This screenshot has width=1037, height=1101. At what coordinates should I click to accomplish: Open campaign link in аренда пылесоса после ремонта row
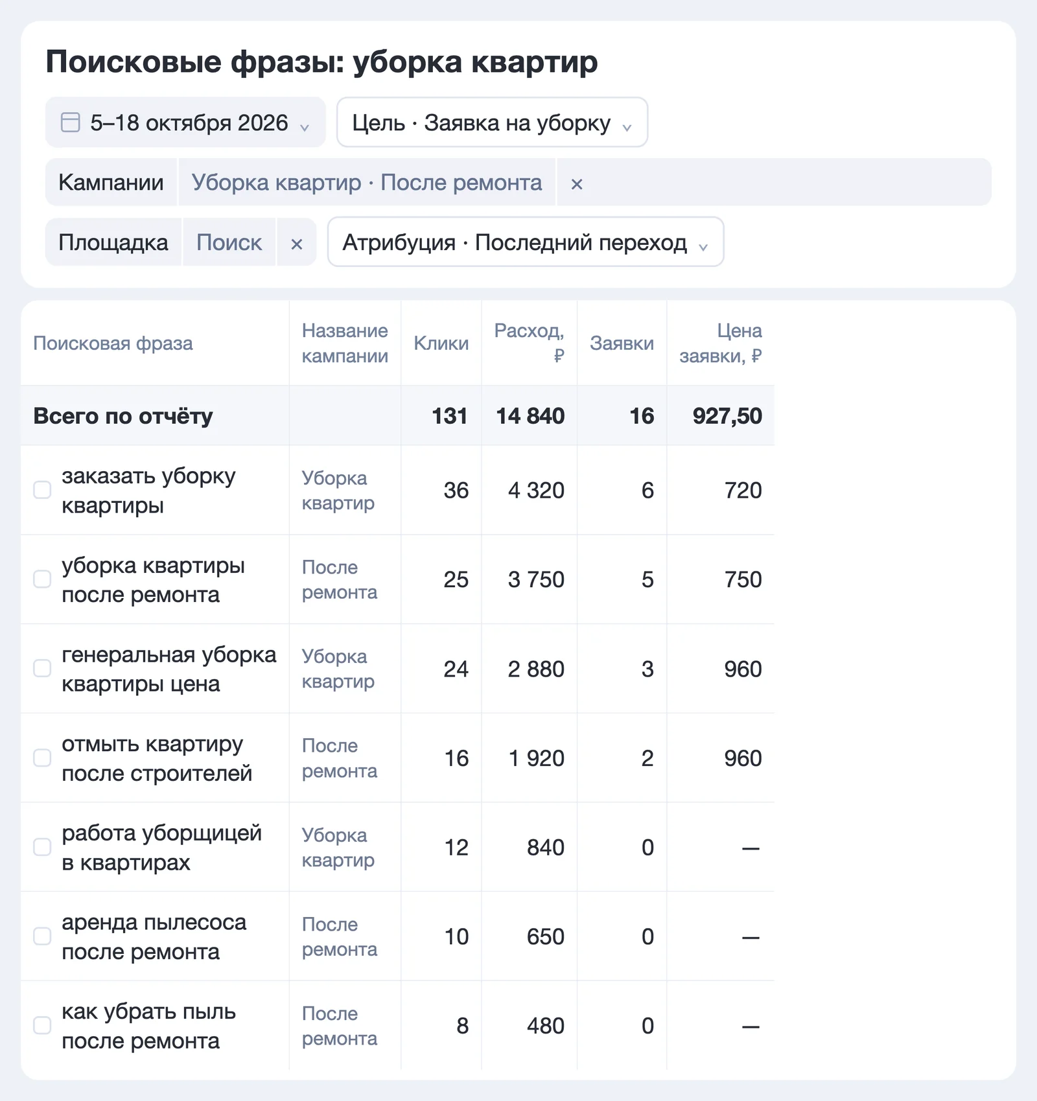tap(340, 937)
